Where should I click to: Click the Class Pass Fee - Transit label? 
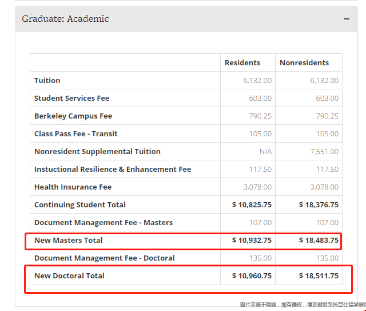coord(76,134)
